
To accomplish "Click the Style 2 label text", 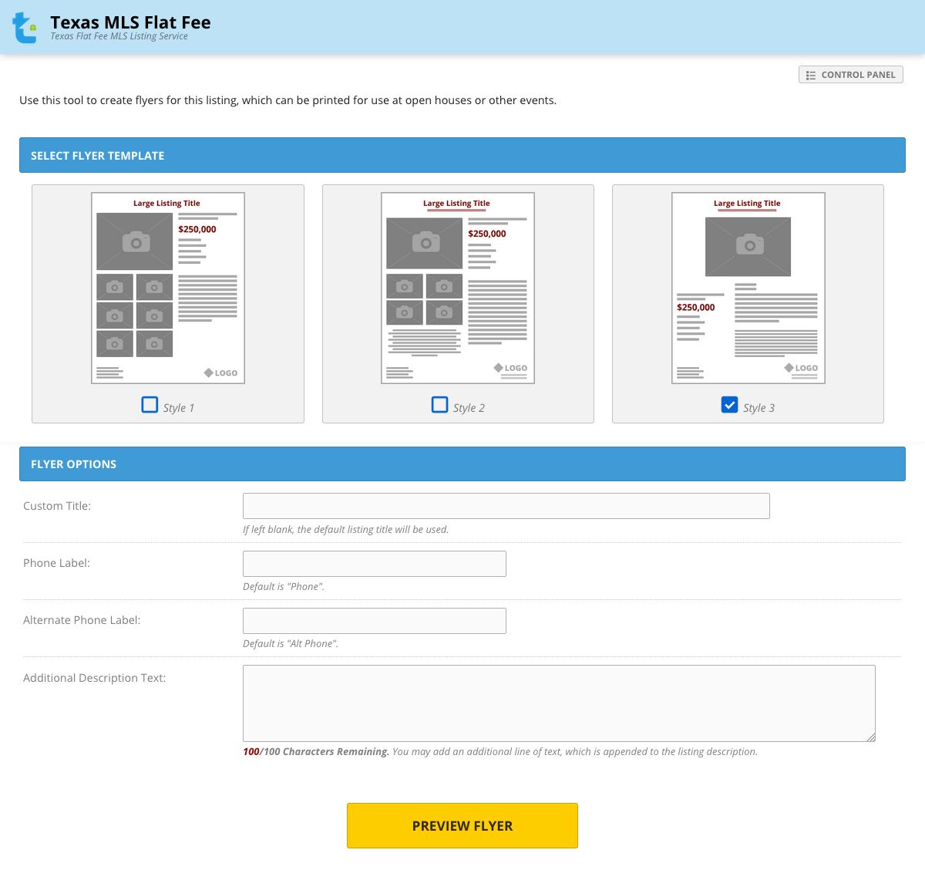I will point(469,408).
